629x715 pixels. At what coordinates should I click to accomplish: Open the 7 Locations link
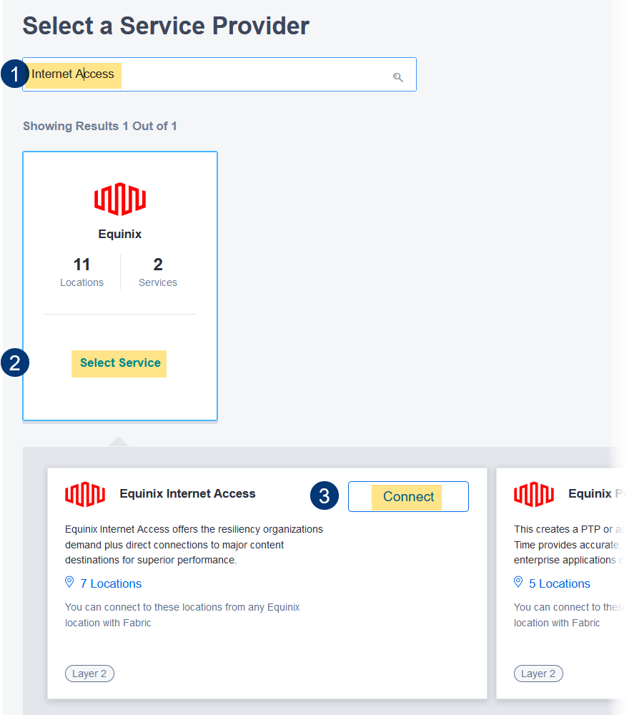tap(111, 583)
